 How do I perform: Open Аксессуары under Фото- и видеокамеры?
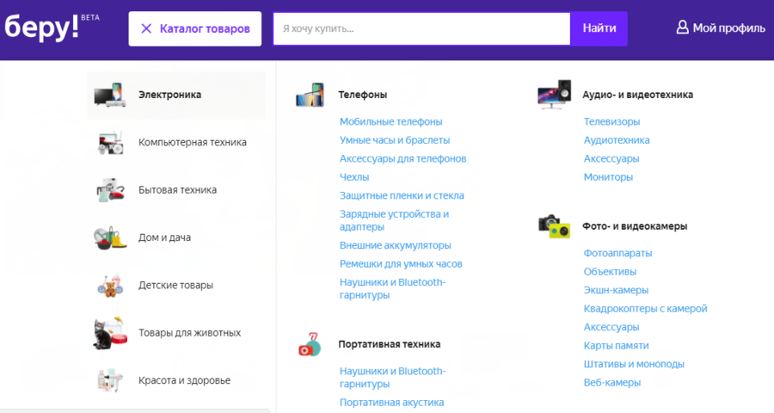[611, 327]
